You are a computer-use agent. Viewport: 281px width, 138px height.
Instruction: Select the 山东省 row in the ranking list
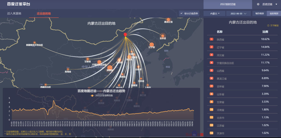242,94
